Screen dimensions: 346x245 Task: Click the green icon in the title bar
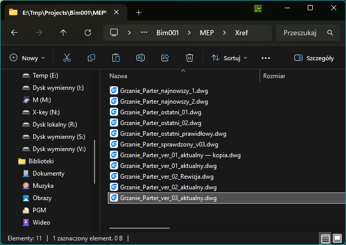pos(258,9)
